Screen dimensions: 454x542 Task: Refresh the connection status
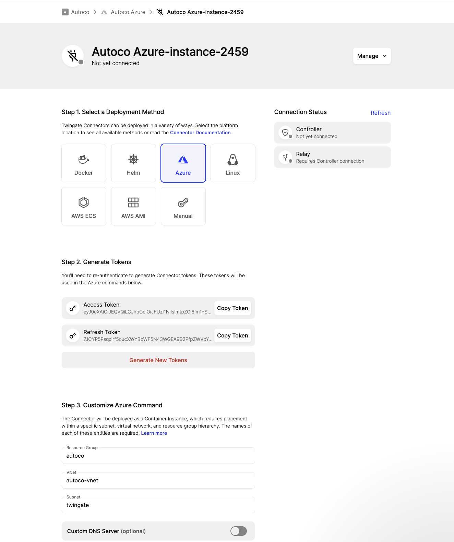(x=381, y=113)
